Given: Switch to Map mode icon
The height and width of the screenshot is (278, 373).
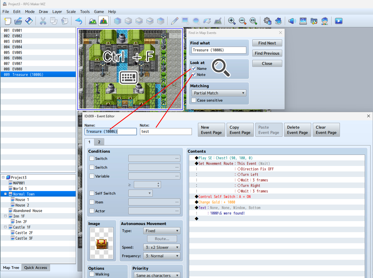Looking at the screenshot, I should tap(93, 21).
